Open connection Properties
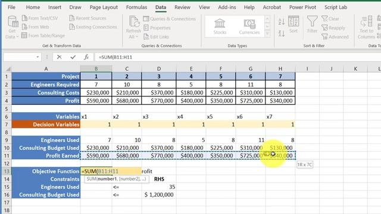 [157, 28]
